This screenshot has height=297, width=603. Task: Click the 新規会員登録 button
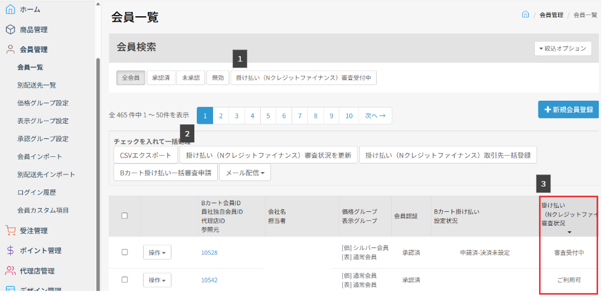click(569, 110)
